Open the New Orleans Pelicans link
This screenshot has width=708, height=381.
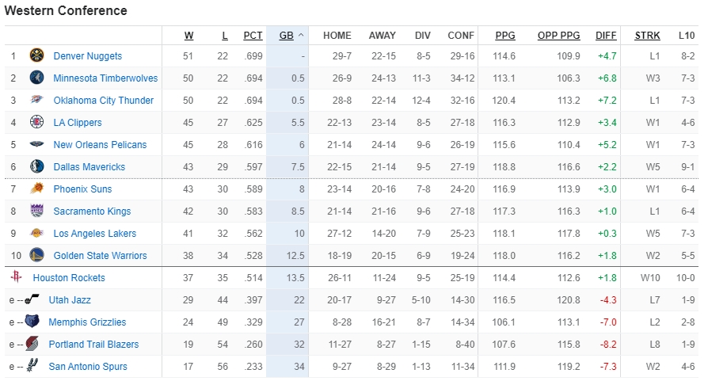pos(100,145)
